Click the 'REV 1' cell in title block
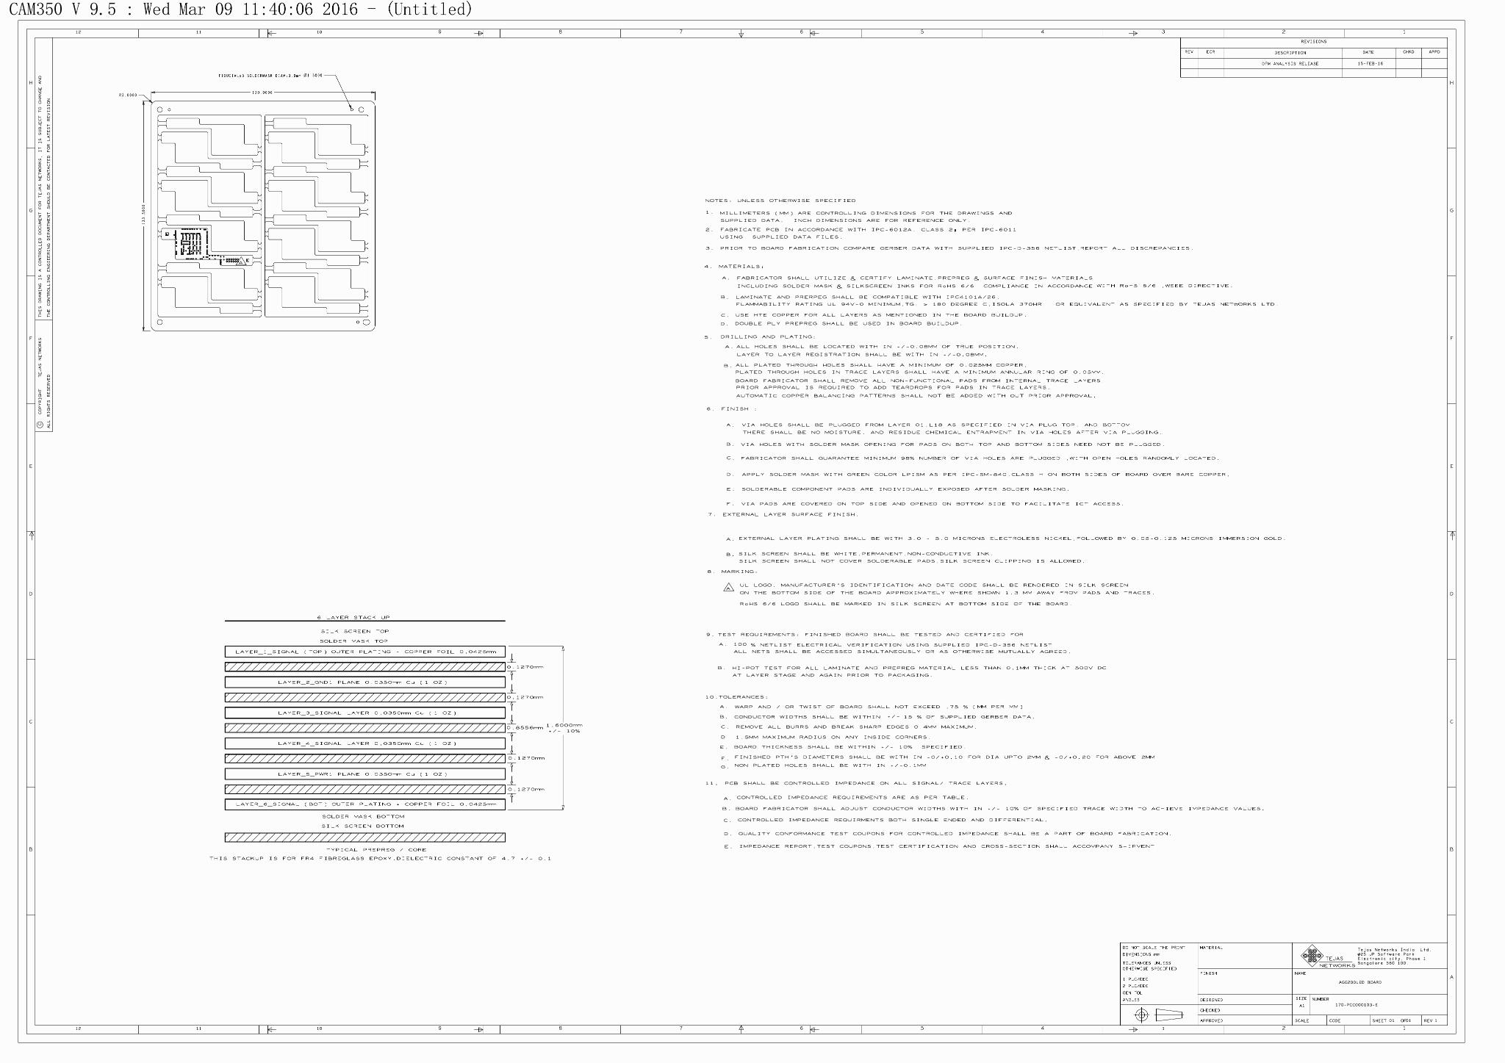 (1434, 1020)
